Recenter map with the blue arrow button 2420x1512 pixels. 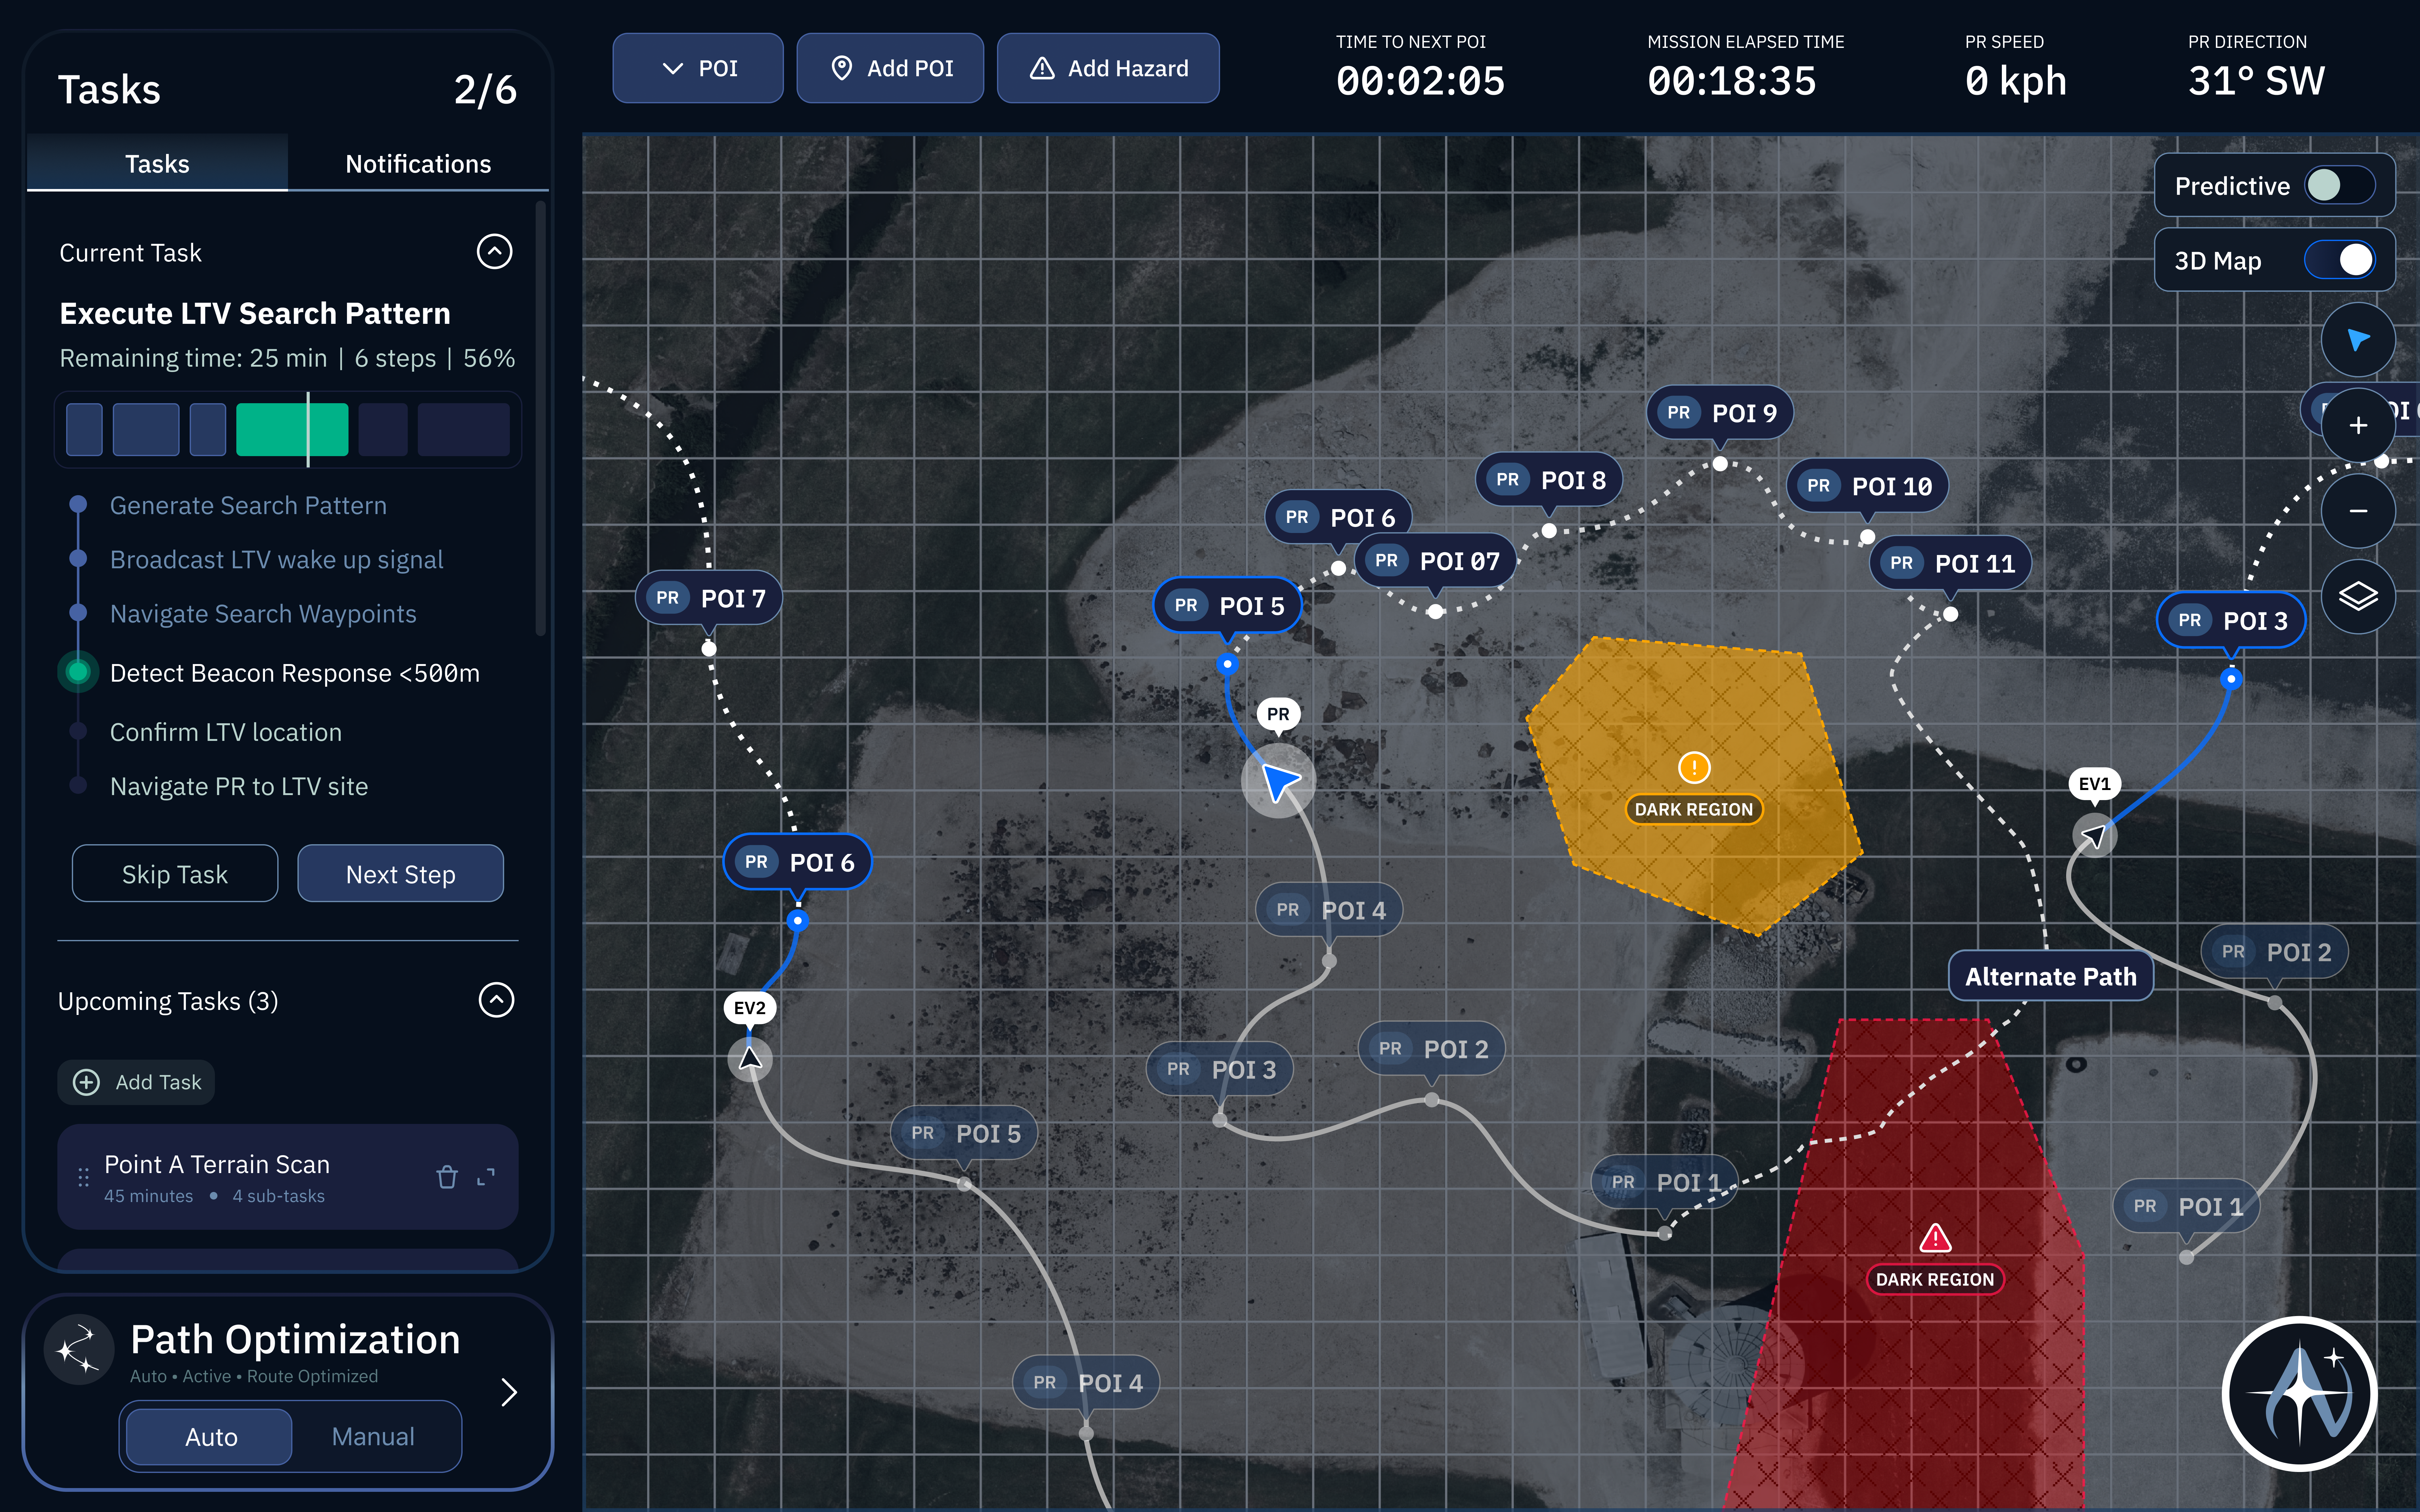[x=2358, y=340]
